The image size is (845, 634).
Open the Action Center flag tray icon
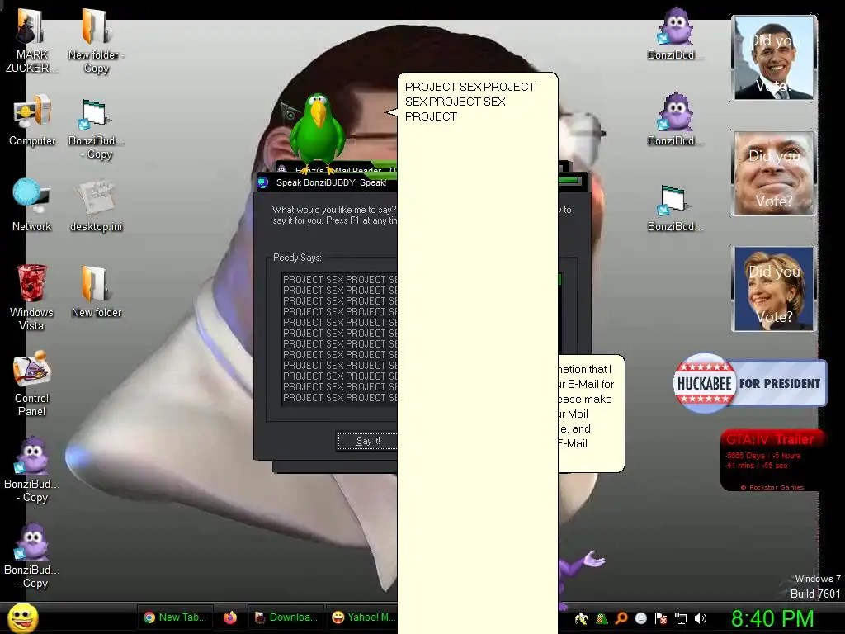(x=661, y=618)
